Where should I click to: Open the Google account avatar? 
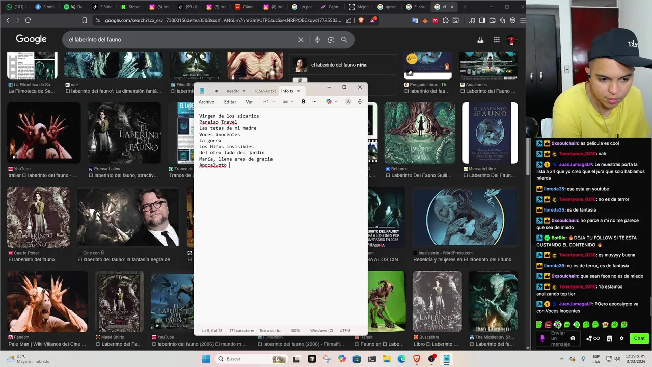tap(512, 40)
